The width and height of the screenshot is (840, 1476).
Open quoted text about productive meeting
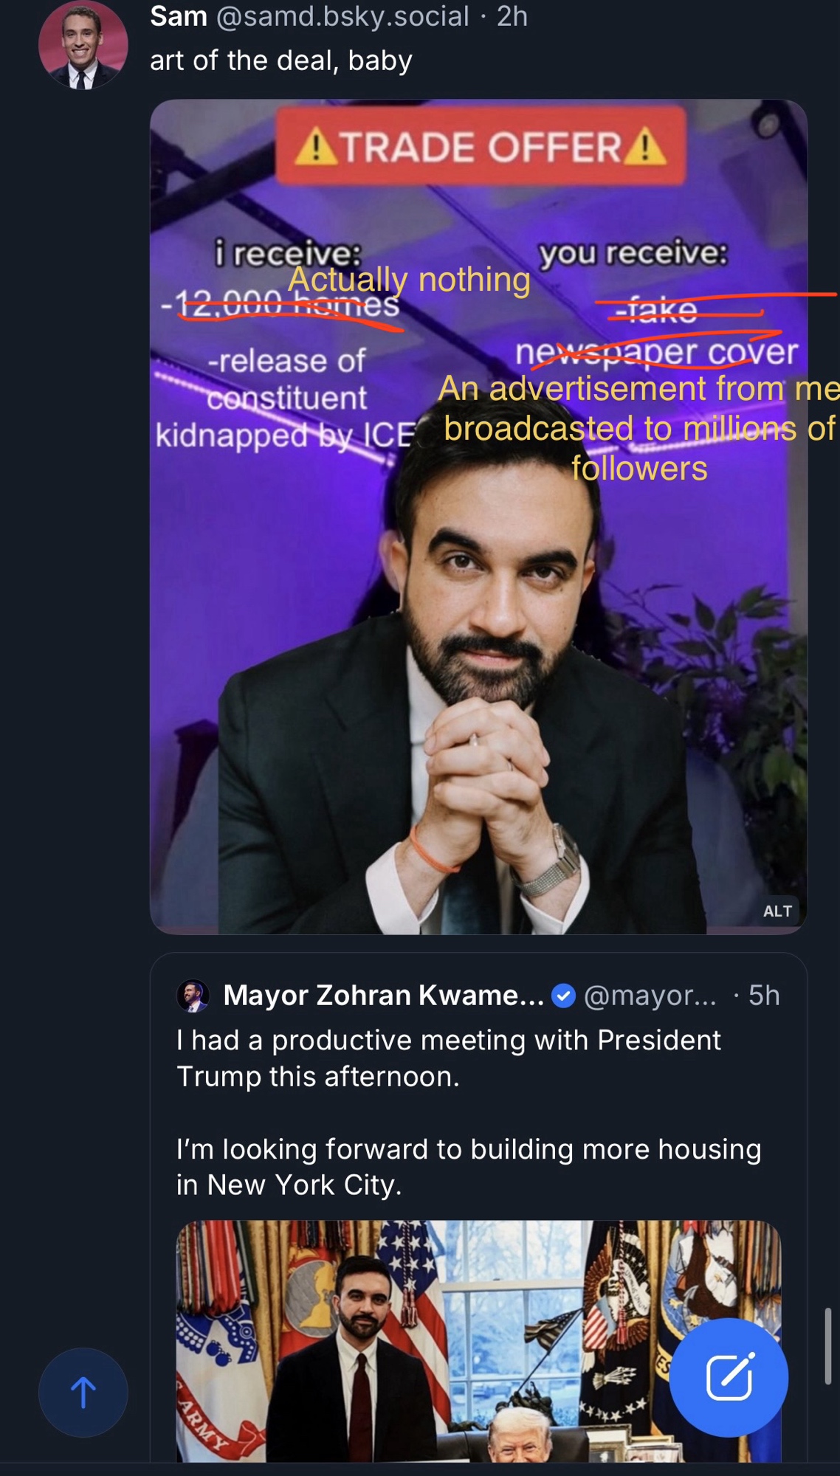pyautogui.click(x=448, y=1058)
